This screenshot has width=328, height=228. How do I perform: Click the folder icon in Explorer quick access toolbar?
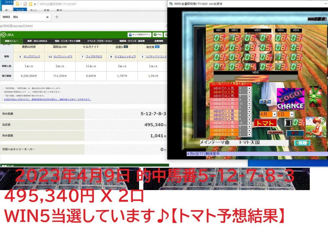pos(17,4)
